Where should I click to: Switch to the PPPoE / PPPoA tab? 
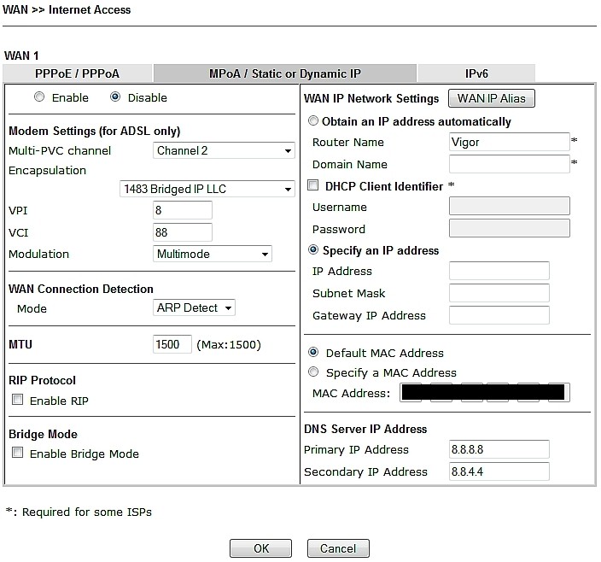tap(78, 73)
